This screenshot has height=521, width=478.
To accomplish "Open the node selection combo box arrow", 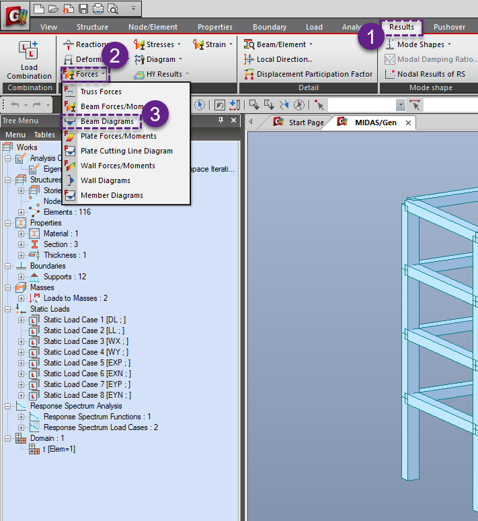I will coord(401,105).
